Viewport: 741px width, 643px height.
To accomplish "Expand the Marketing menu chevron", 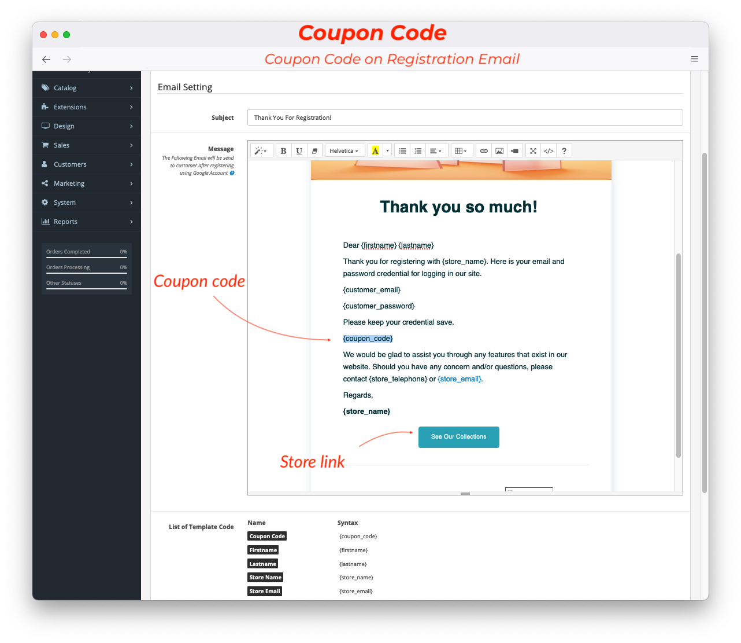I will pyautogui.click(x=132, y=183).
